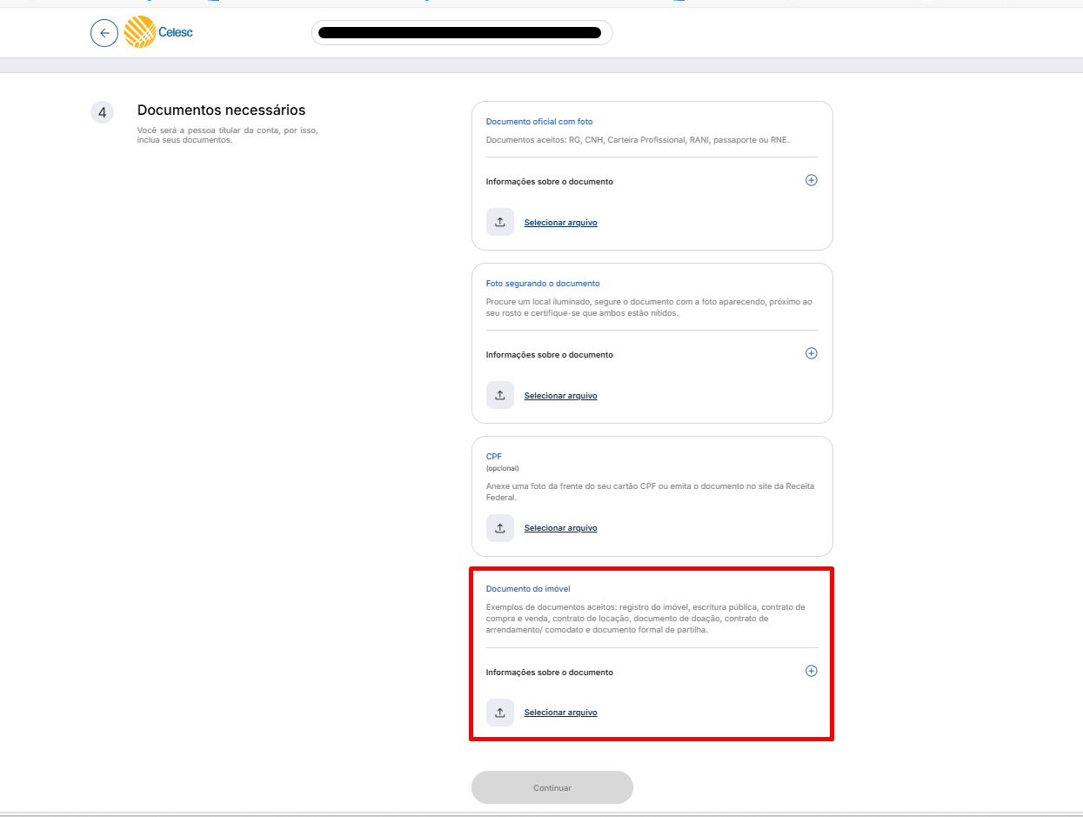Open Selecionar arquivo for Documento oficial com foto

click(560, 223)
